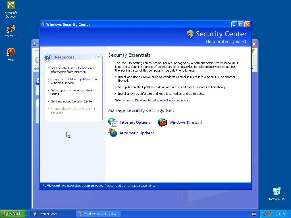Click the Automatic Updates Windows logo icon
This screenshot has height=218, width=291.
113,133
